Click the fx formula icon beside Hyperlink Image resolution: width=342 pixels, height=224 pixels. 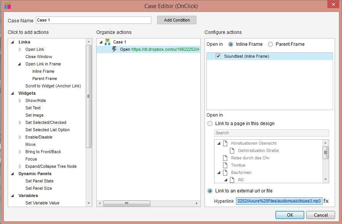[x=326, y=201]
